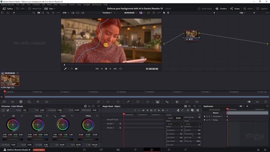Open the Media Pool panel

[x=35, y=8]
